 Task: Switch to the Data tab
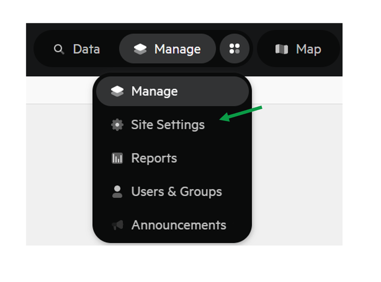coord(77,49)
